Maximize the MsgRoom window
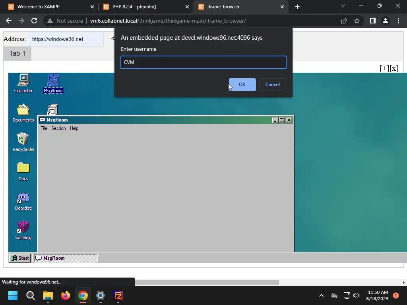 coord(281,120)
